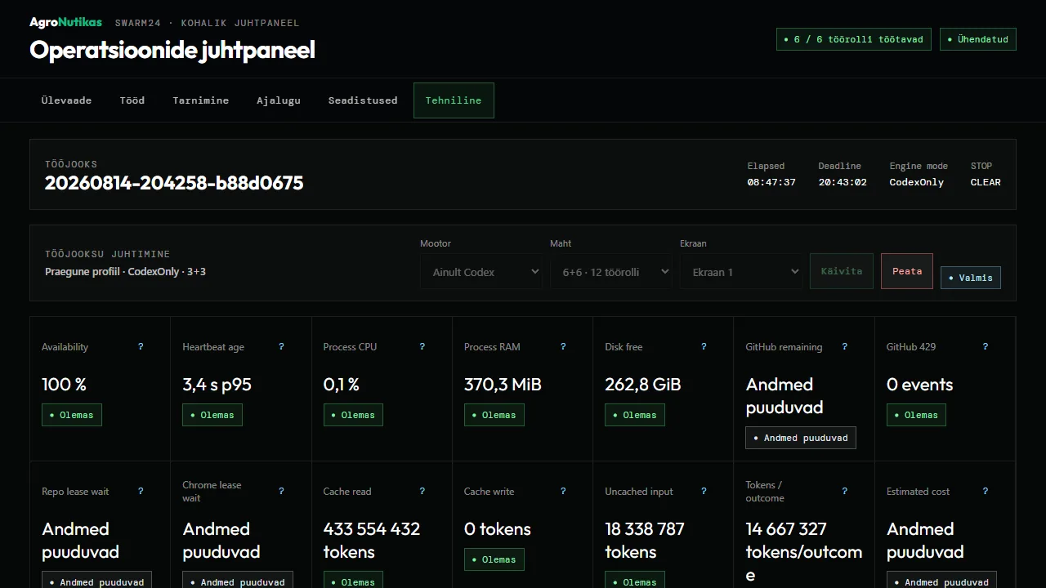Click Process RAM value 370,3 MiB
Screen dimensions: 1046x588
click(x=503, y=385)
